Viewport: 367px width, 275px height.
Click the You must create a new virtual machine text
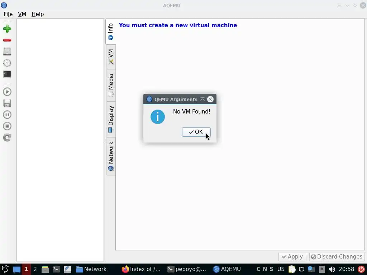pyautogui.click(x=178, y=25)
